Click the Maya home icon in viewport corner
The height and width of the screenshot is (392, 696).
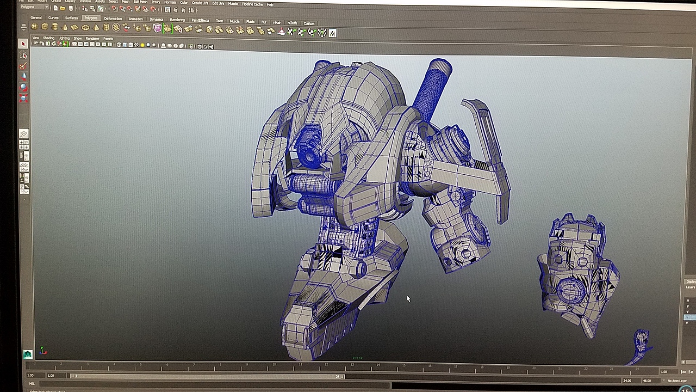tap(28, 354)
